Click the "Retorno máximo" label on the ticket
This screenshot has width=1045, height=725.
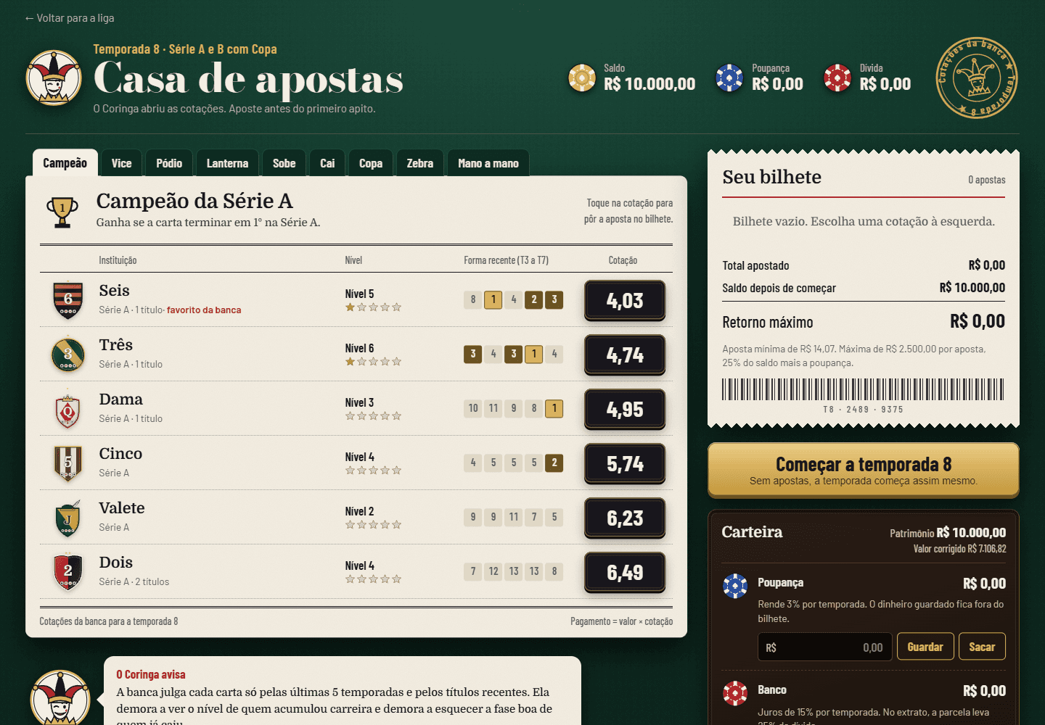[x=768, y=323]
